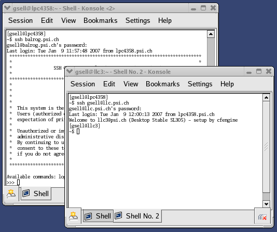Close the back Konsole <2> window

click(x=213, y=8)
